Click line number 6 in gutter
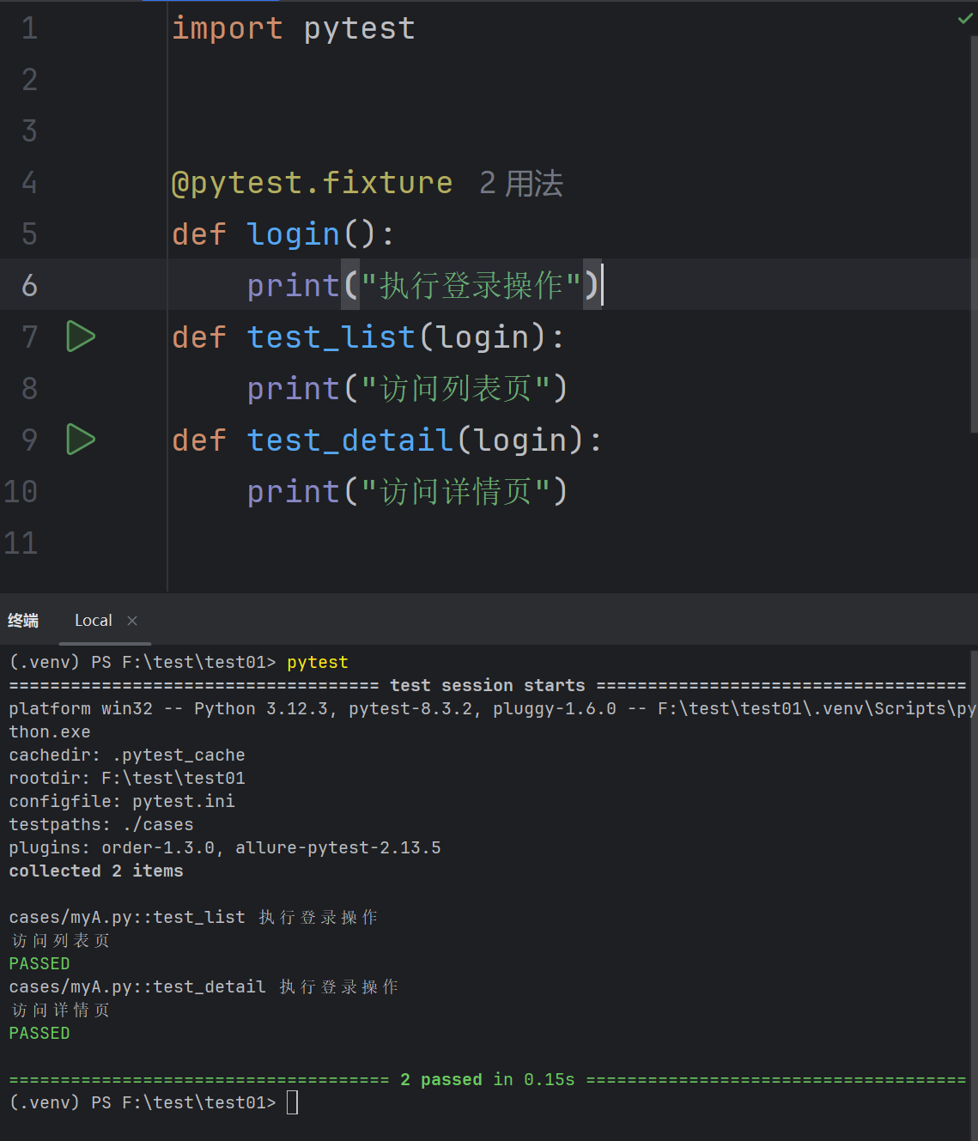Image resolution: width=978 pixels, height=1141 pixels. pyautogui.click(x=29, y=286)
